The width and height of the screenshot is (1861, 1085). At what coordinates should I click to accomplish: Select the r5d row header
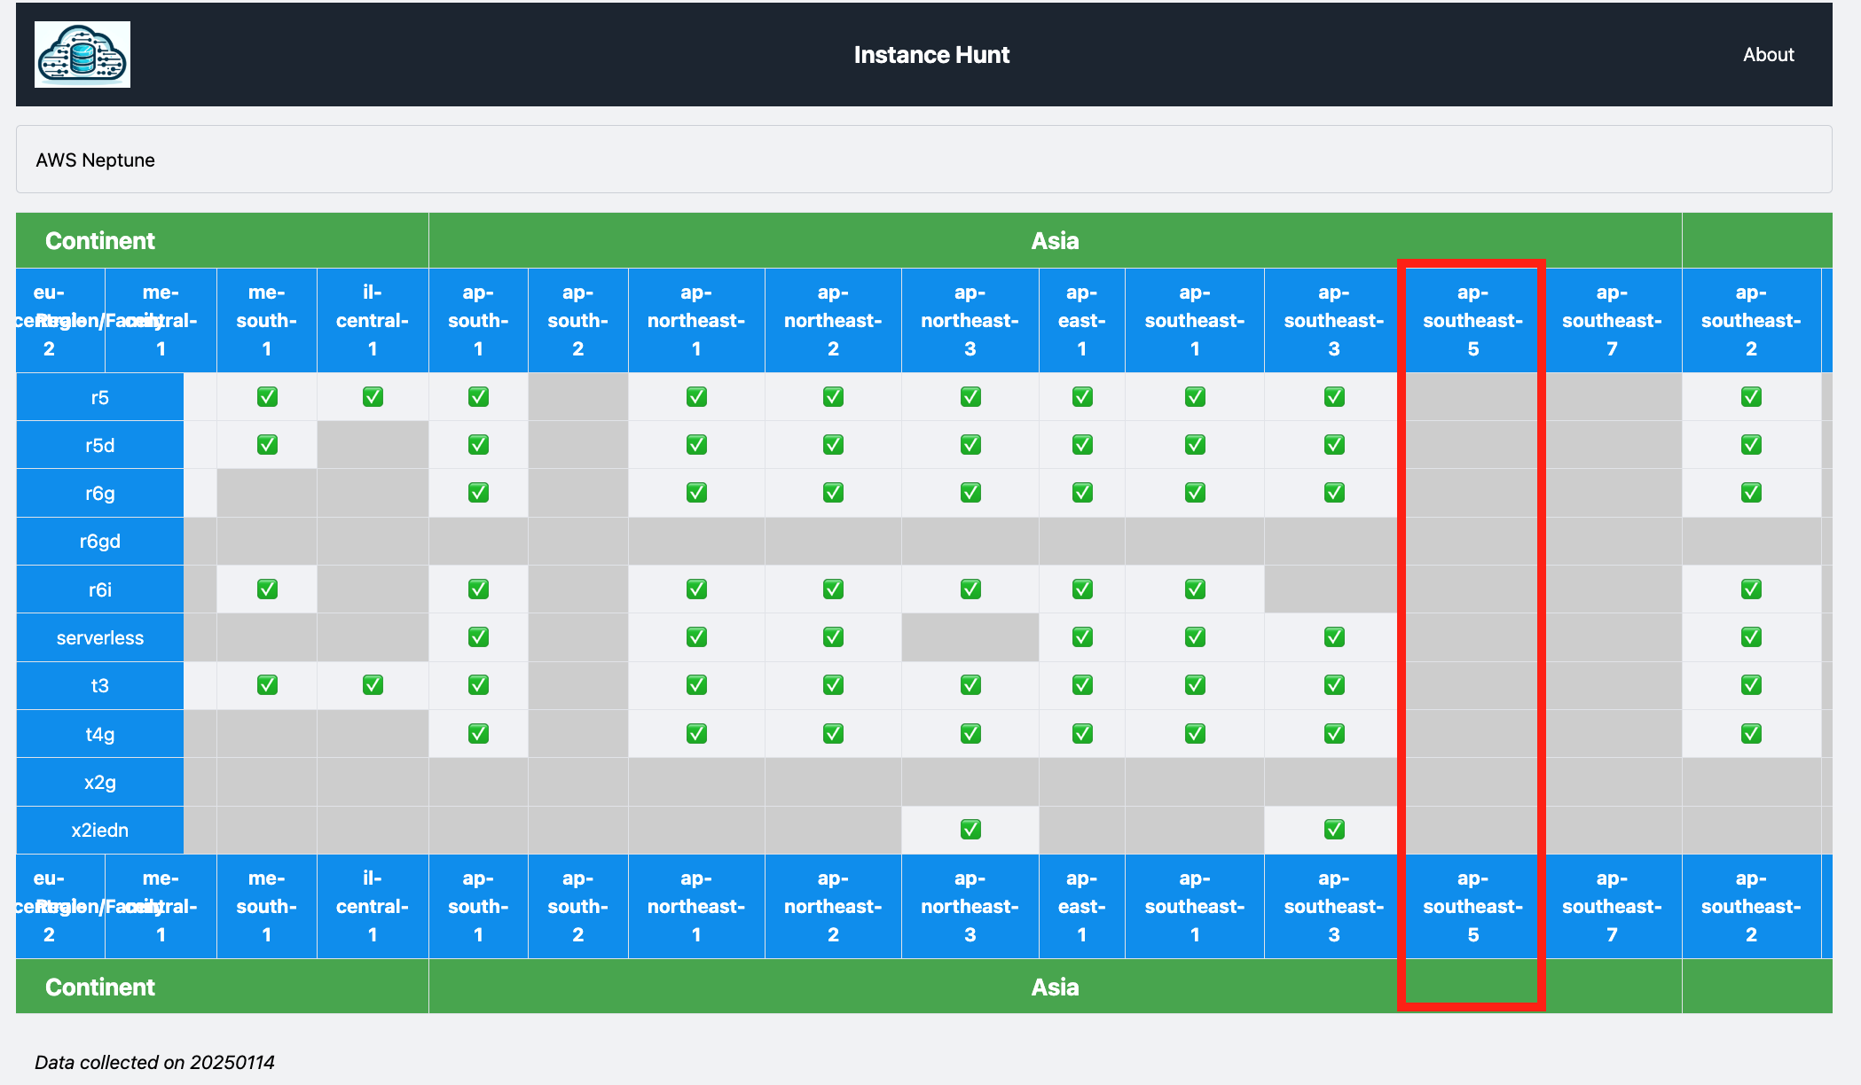click(100, 445)
